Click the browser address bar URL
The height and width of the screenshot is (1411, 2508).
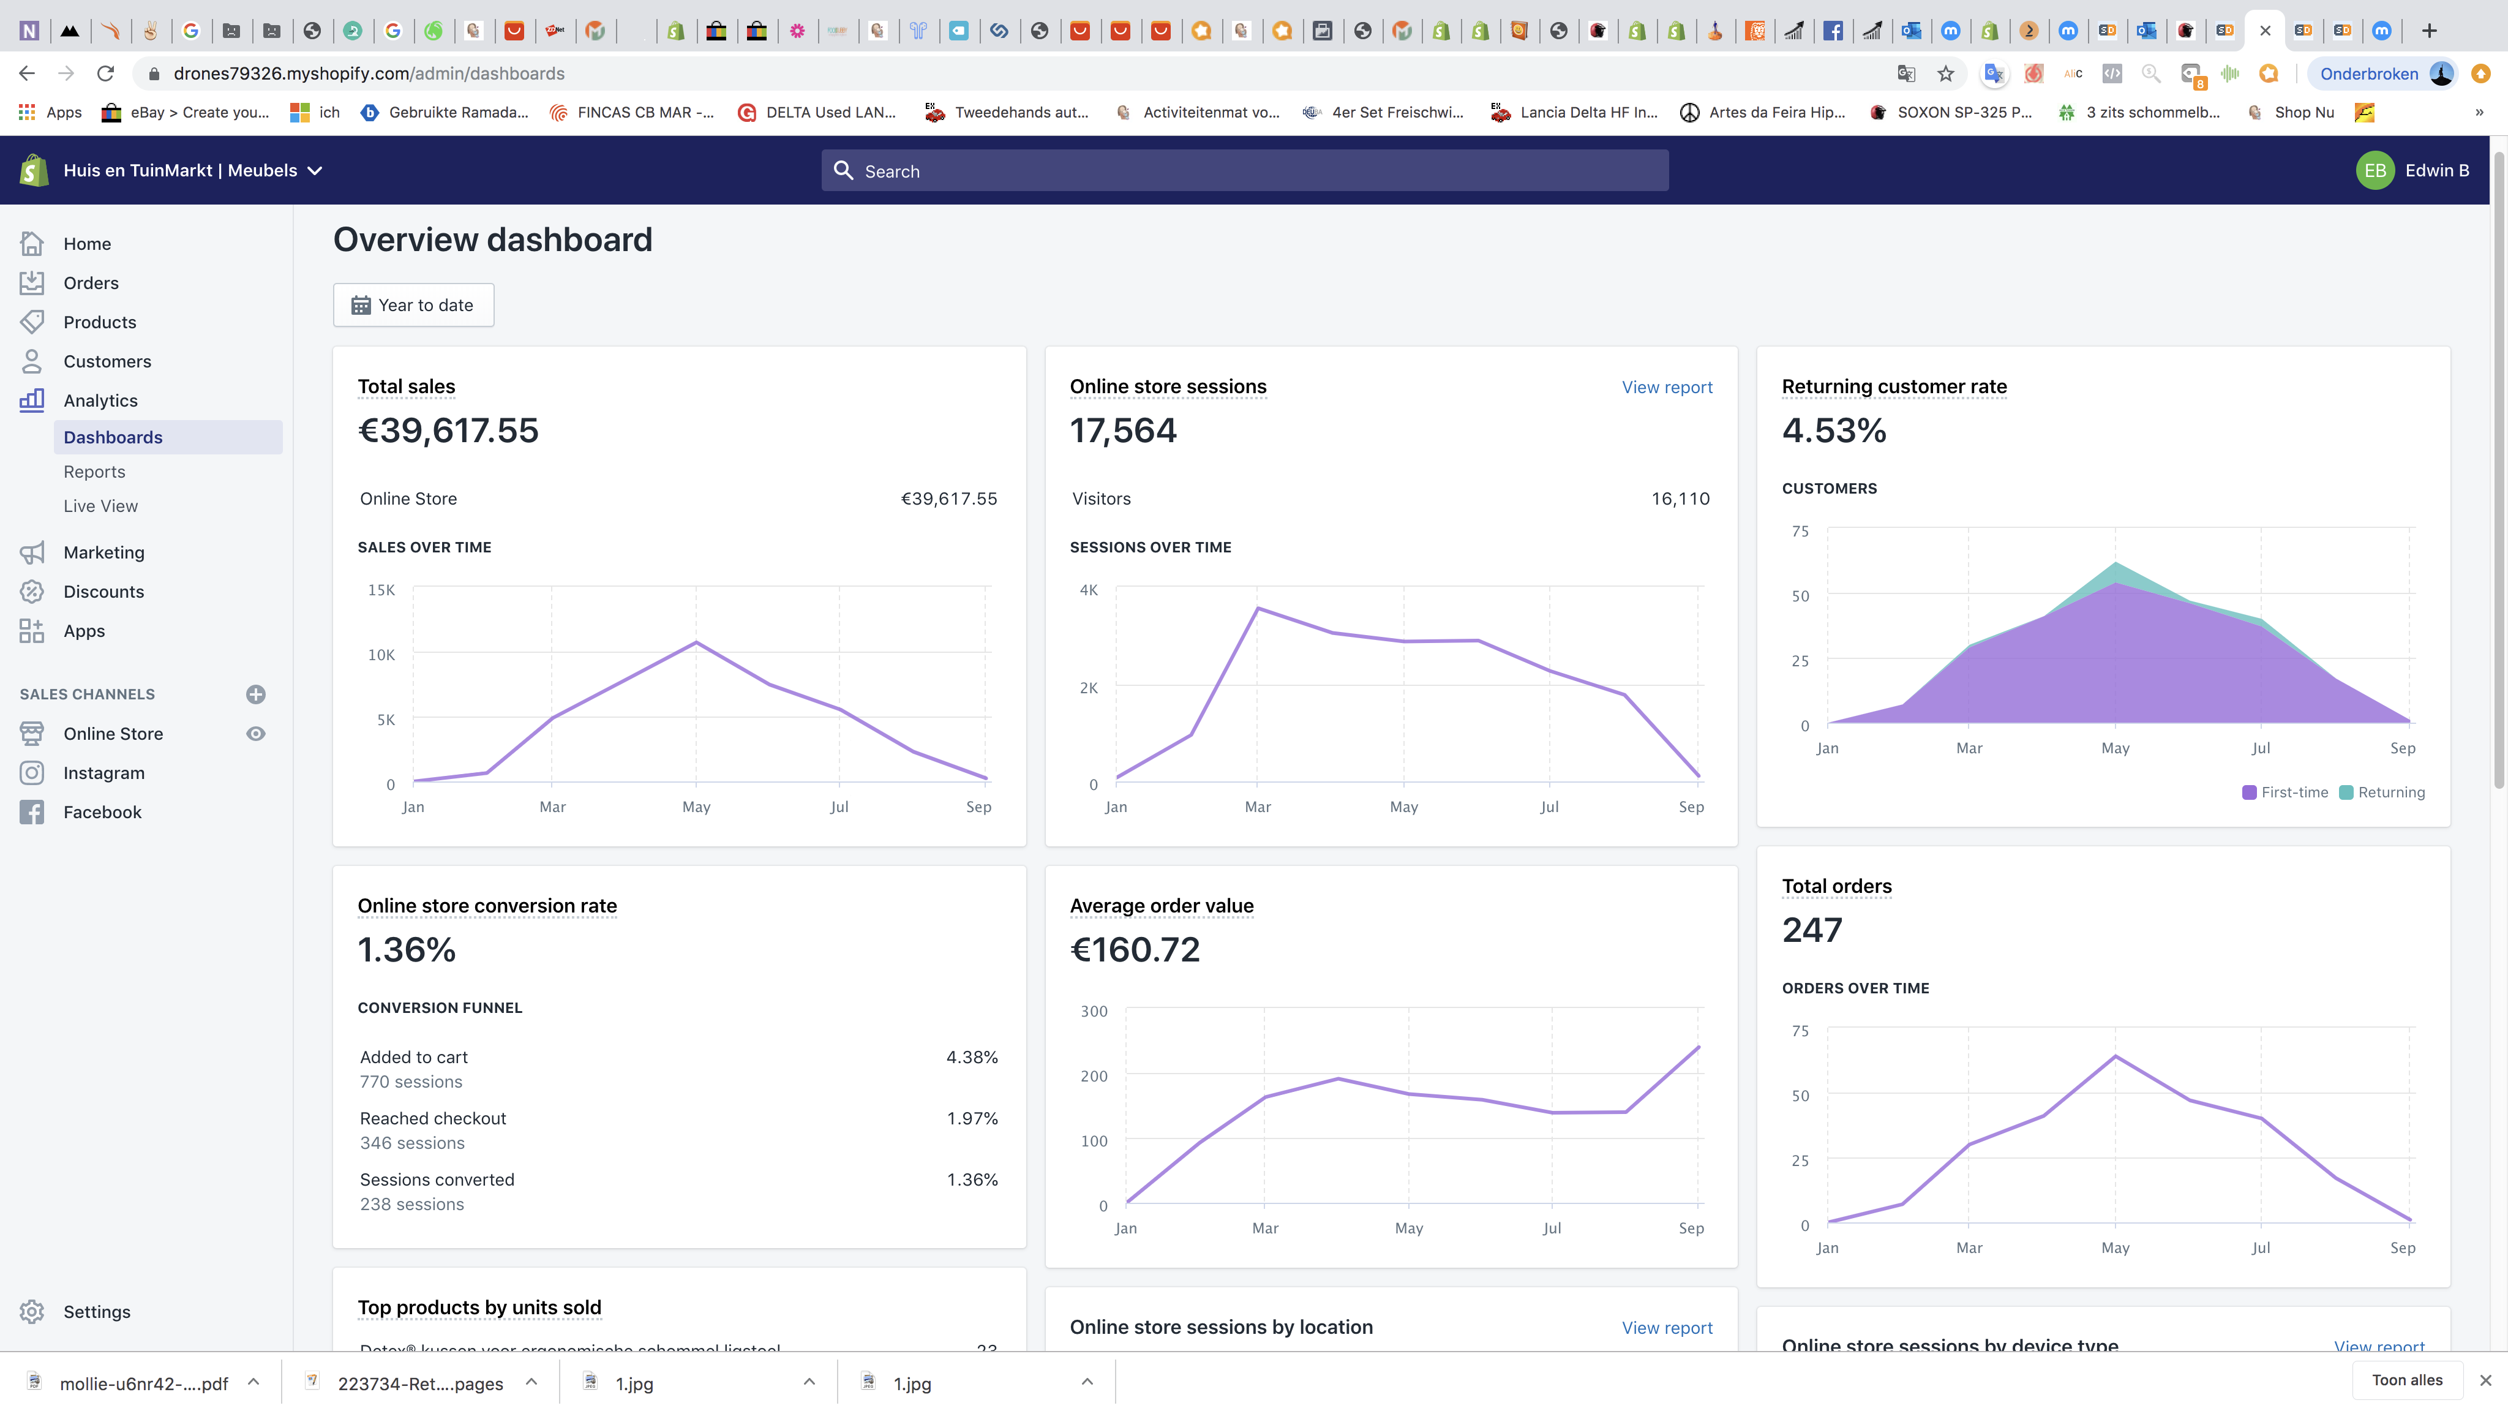[x=369, y=73]
